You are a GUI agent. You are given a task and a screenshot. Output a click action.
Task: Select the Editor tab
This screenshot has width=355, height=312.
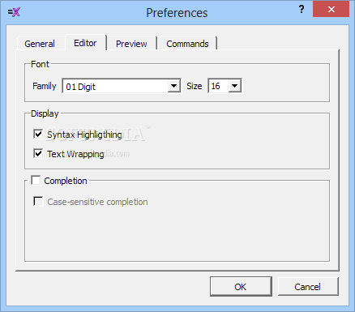[x=85, y=43]
